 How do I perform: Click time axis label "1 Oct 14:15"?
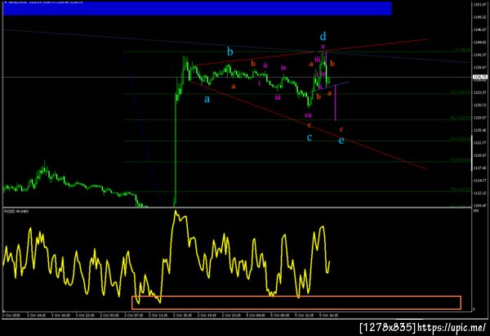point(37,316)
